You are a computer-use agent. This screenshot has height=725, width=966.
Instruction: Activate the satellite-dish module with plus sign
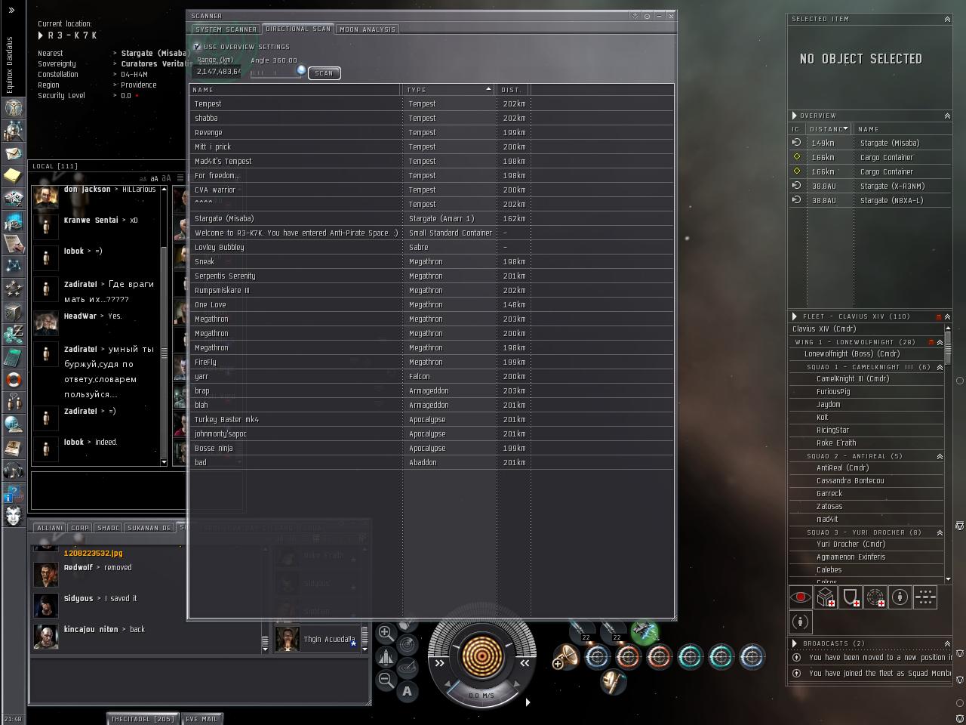566,656
